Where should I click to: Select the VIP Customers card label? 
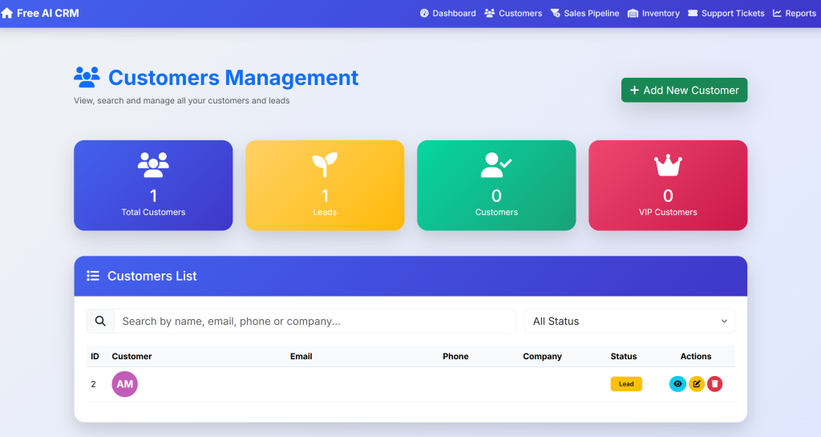pos(668,212)
